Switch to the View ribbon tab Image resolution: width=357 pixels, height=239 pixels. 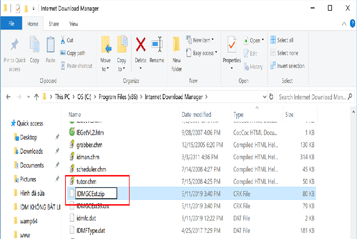click(x=73, y=24)
